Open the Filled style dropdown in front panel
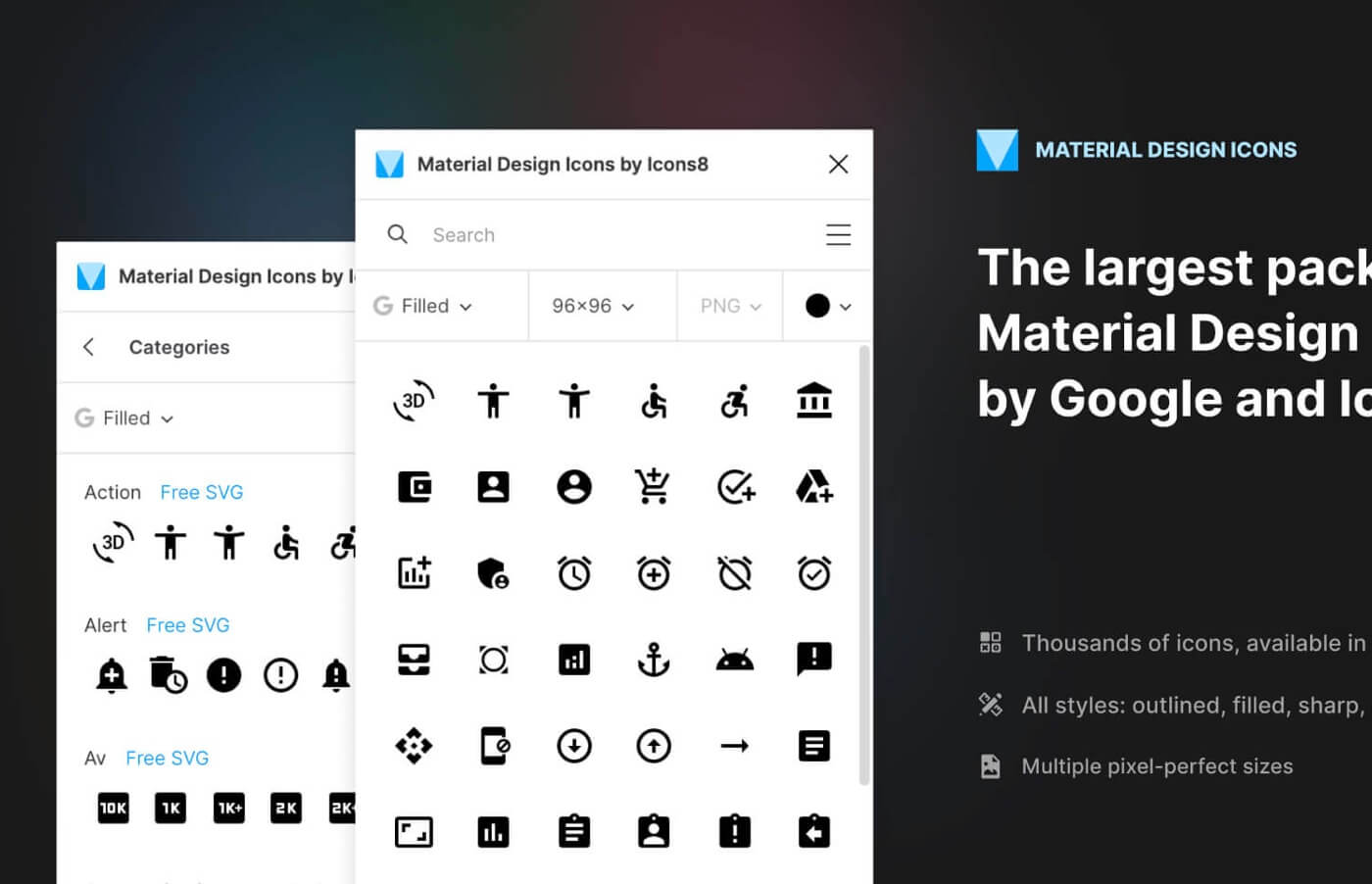The image size is (1372, 884). pyautogui.click(x=423, y=306)
